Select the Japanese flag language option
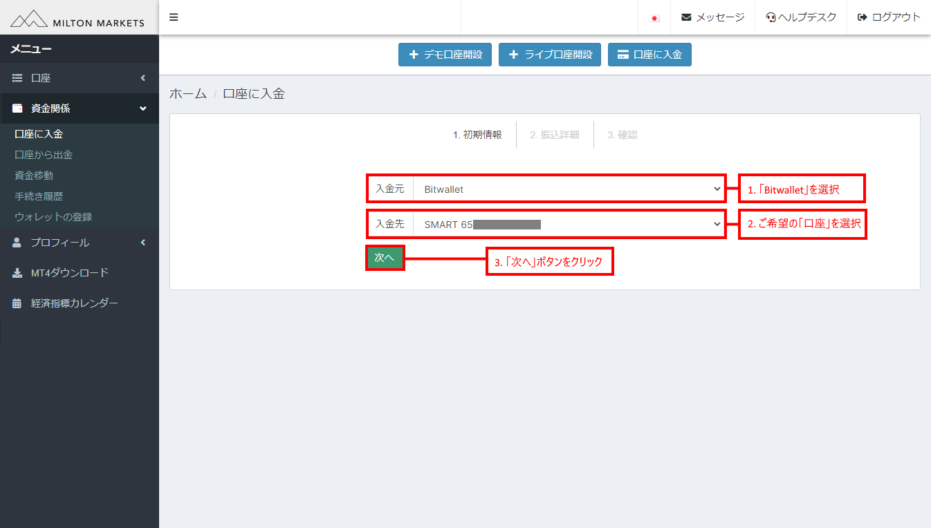 (654, 17)
